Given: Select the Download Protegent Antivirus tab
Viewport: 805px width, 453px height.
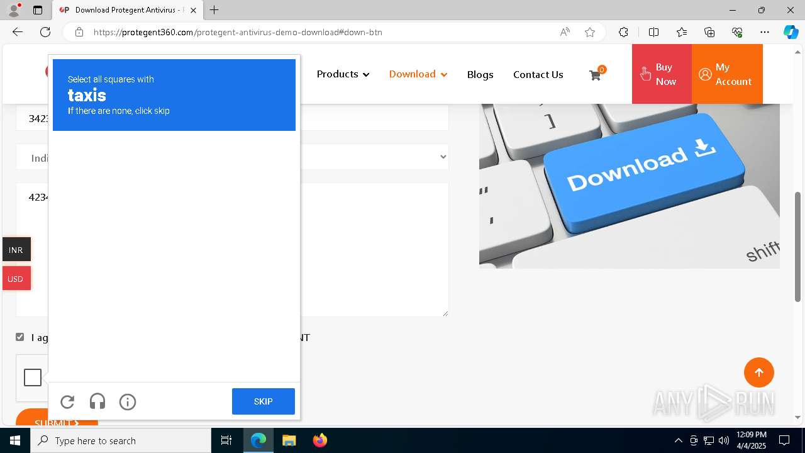Looking at the screenshot, I should 127,10.
